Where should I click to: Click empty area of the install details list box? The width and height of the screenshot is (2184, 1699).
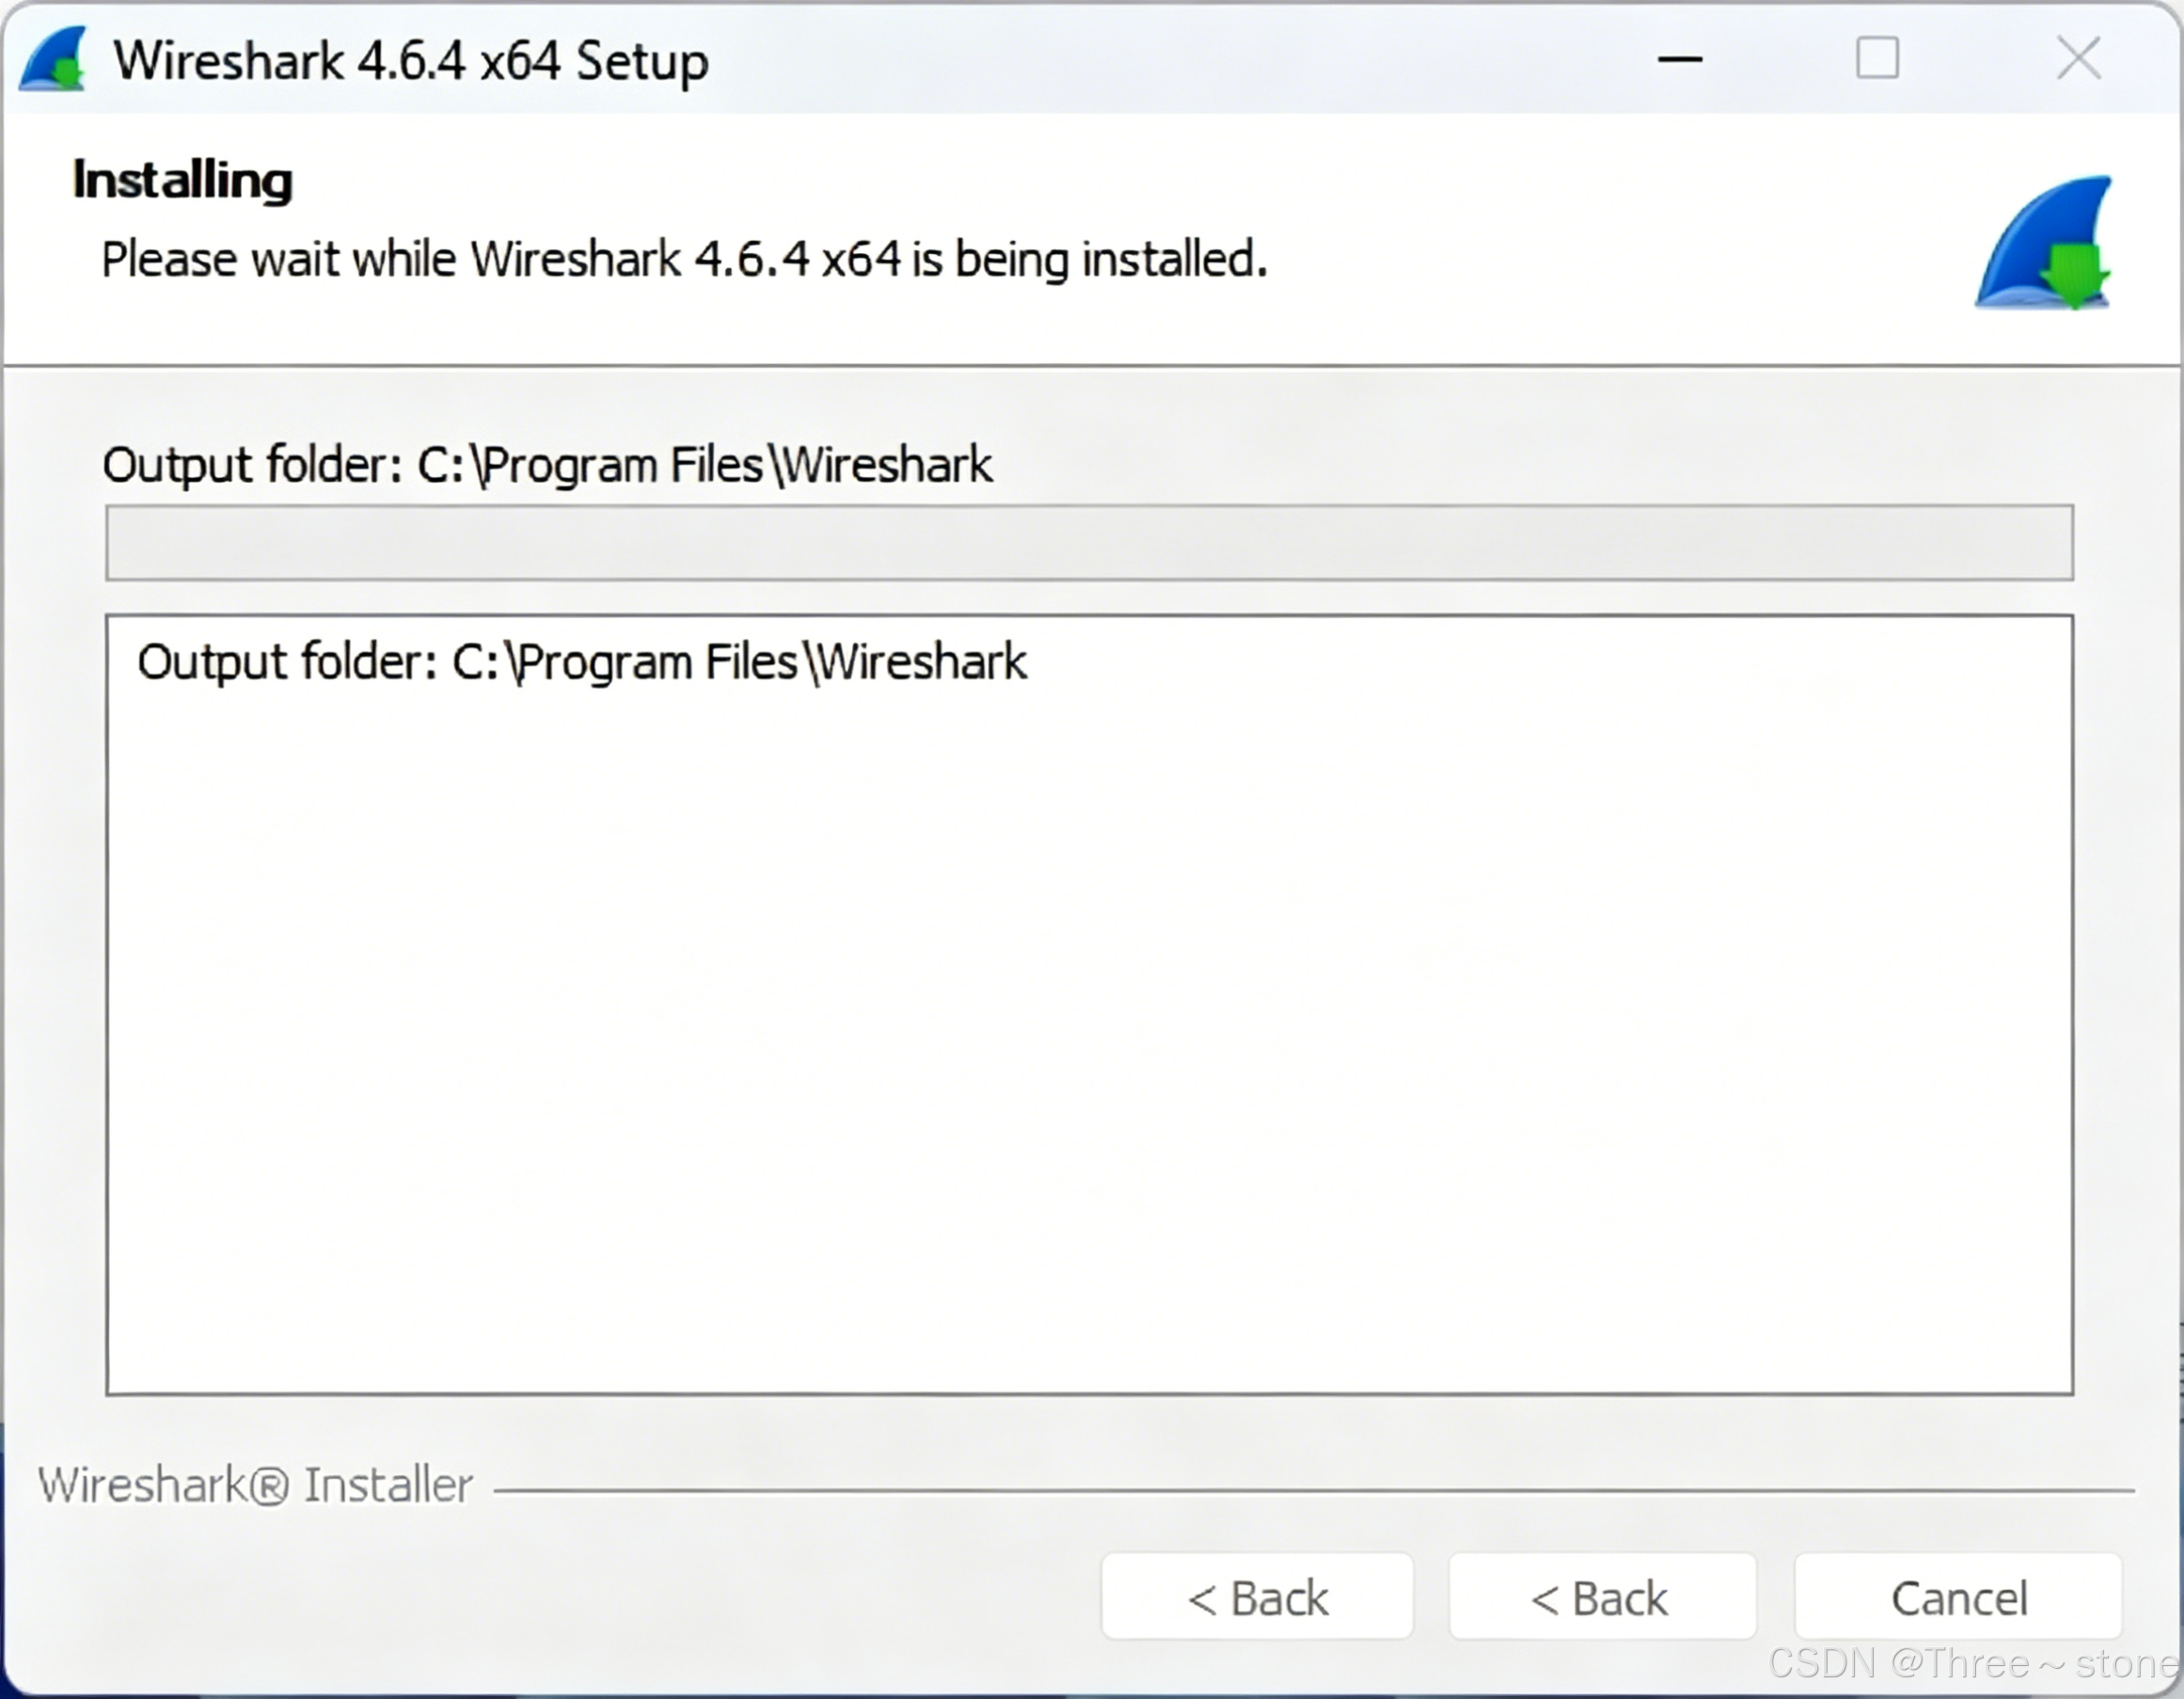pyautogui.click(x=1089, y=1050)
